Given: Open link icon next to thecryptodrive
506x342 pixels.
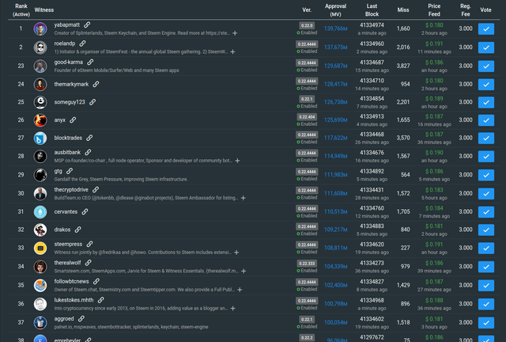Looking at the screenshot, I should (x=96, y=190).
